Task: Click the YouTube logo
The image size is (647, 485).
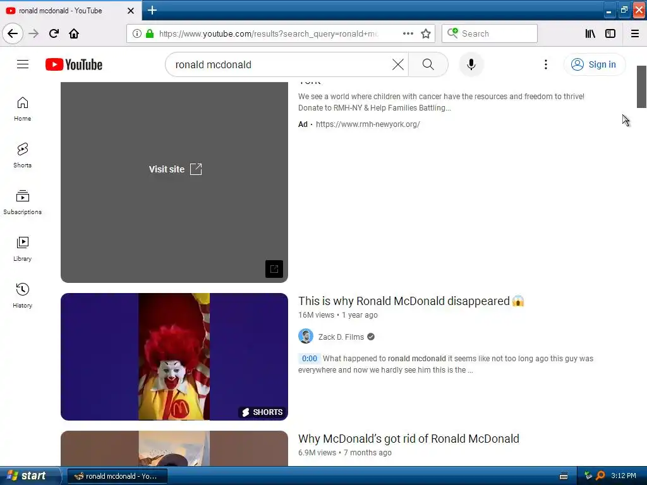Action: click(x=74, y=64)
